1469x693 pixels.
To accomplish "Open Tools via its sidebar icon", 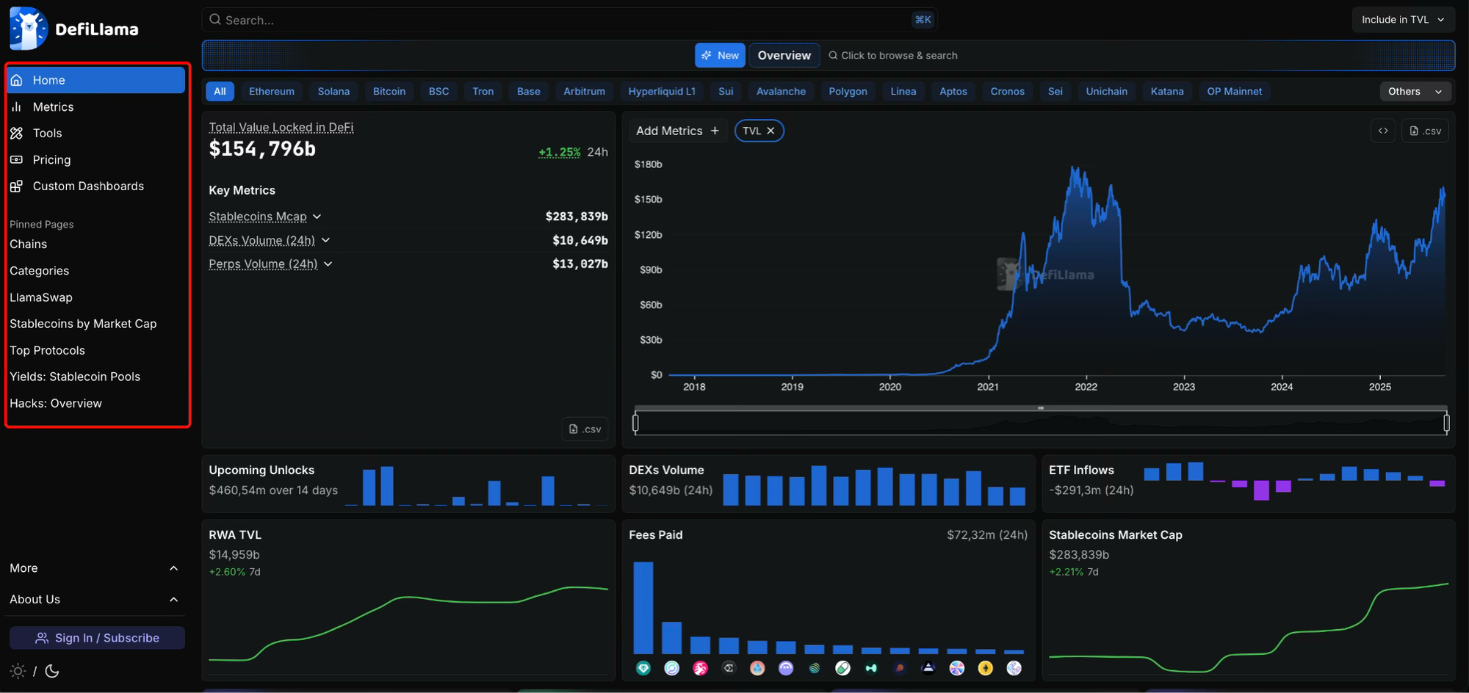I will pos(16,133).
